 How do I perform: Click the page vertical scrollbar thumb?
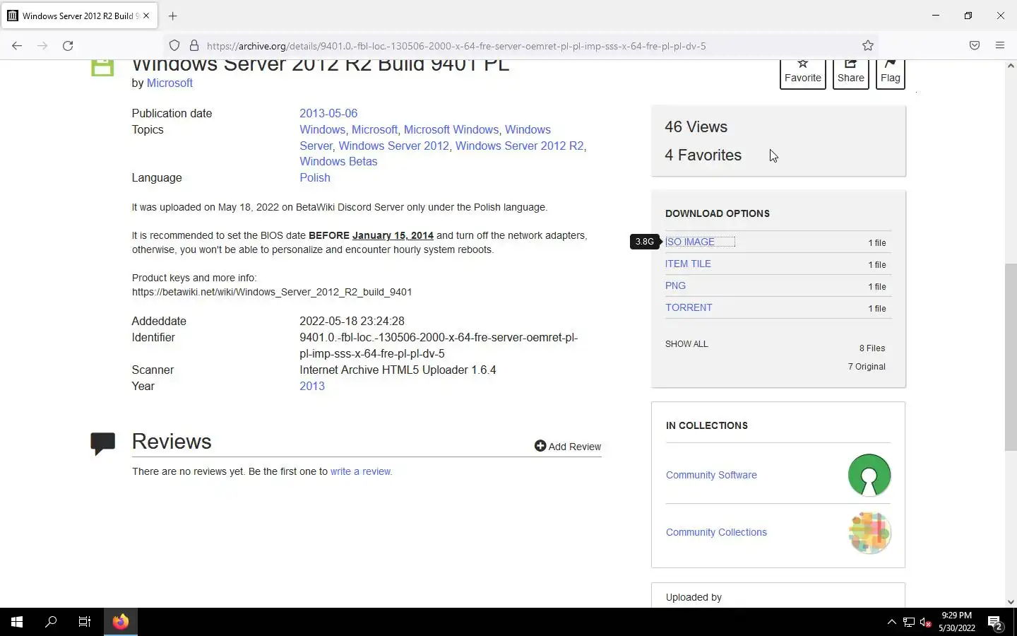tap(1011, 357)
